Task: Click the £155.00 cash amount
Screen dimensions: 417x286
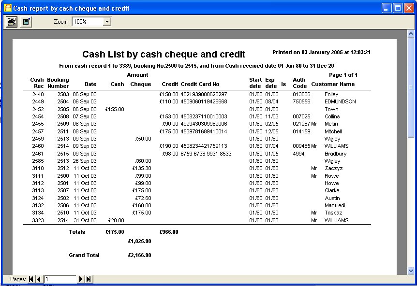Action: point(115,109)
